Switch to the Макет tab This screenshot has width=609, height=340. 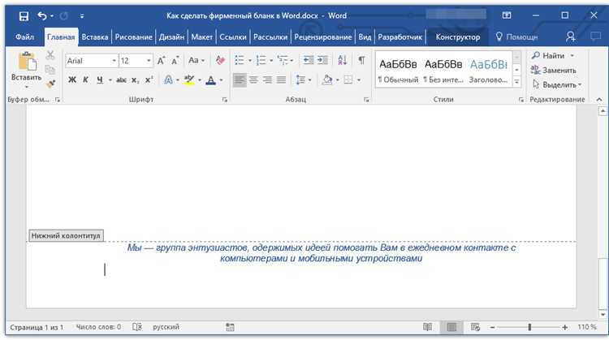point(202,37)
